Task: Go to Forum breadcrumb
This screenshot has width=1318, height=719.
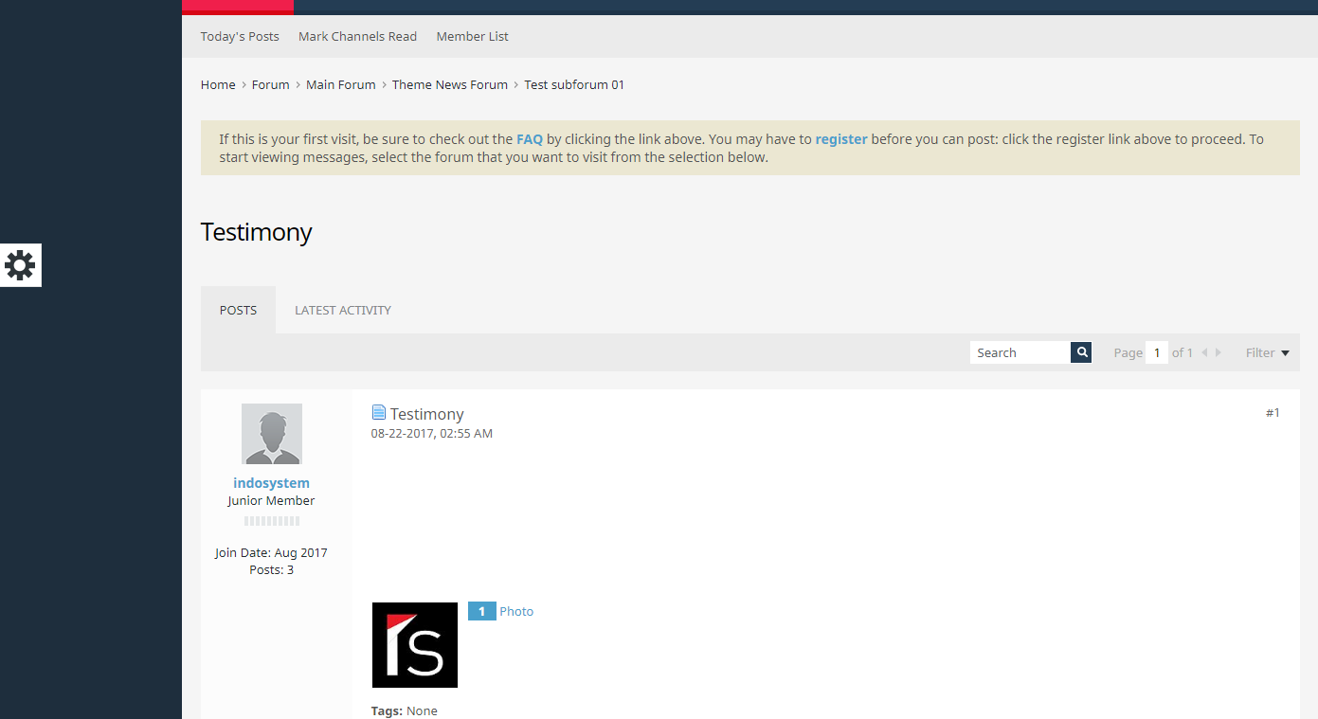Action: (x=270, y=84)
